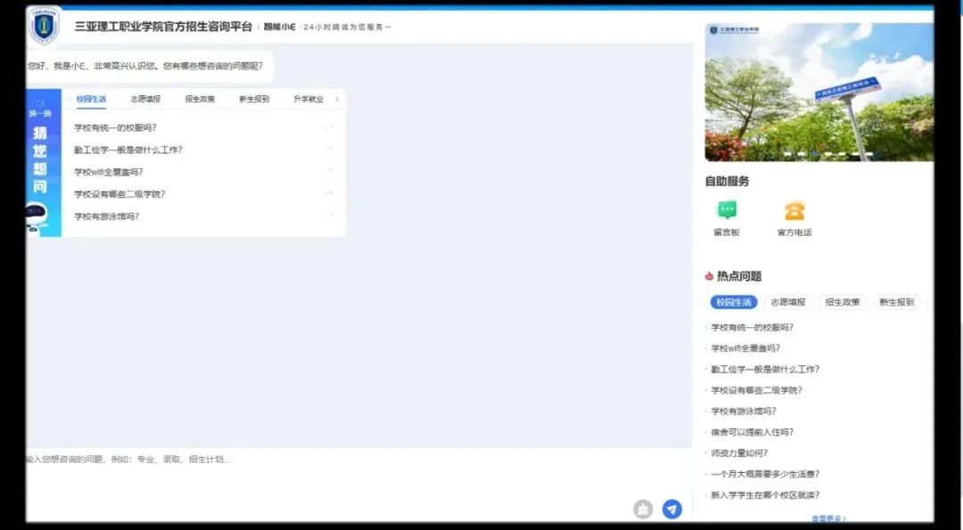Select 招生政策 pill under 热点问题
The height and width of the screenshot is (530, 963).
pyautogui.click(x=843, y=302)
